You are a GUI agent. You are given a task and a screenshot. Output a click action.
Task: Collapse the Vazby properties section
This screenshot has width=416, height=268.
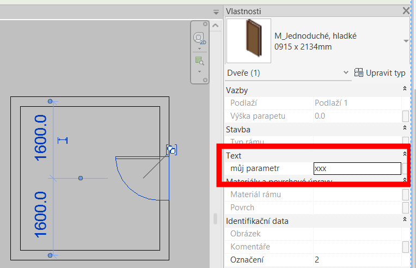click(405, 88)
